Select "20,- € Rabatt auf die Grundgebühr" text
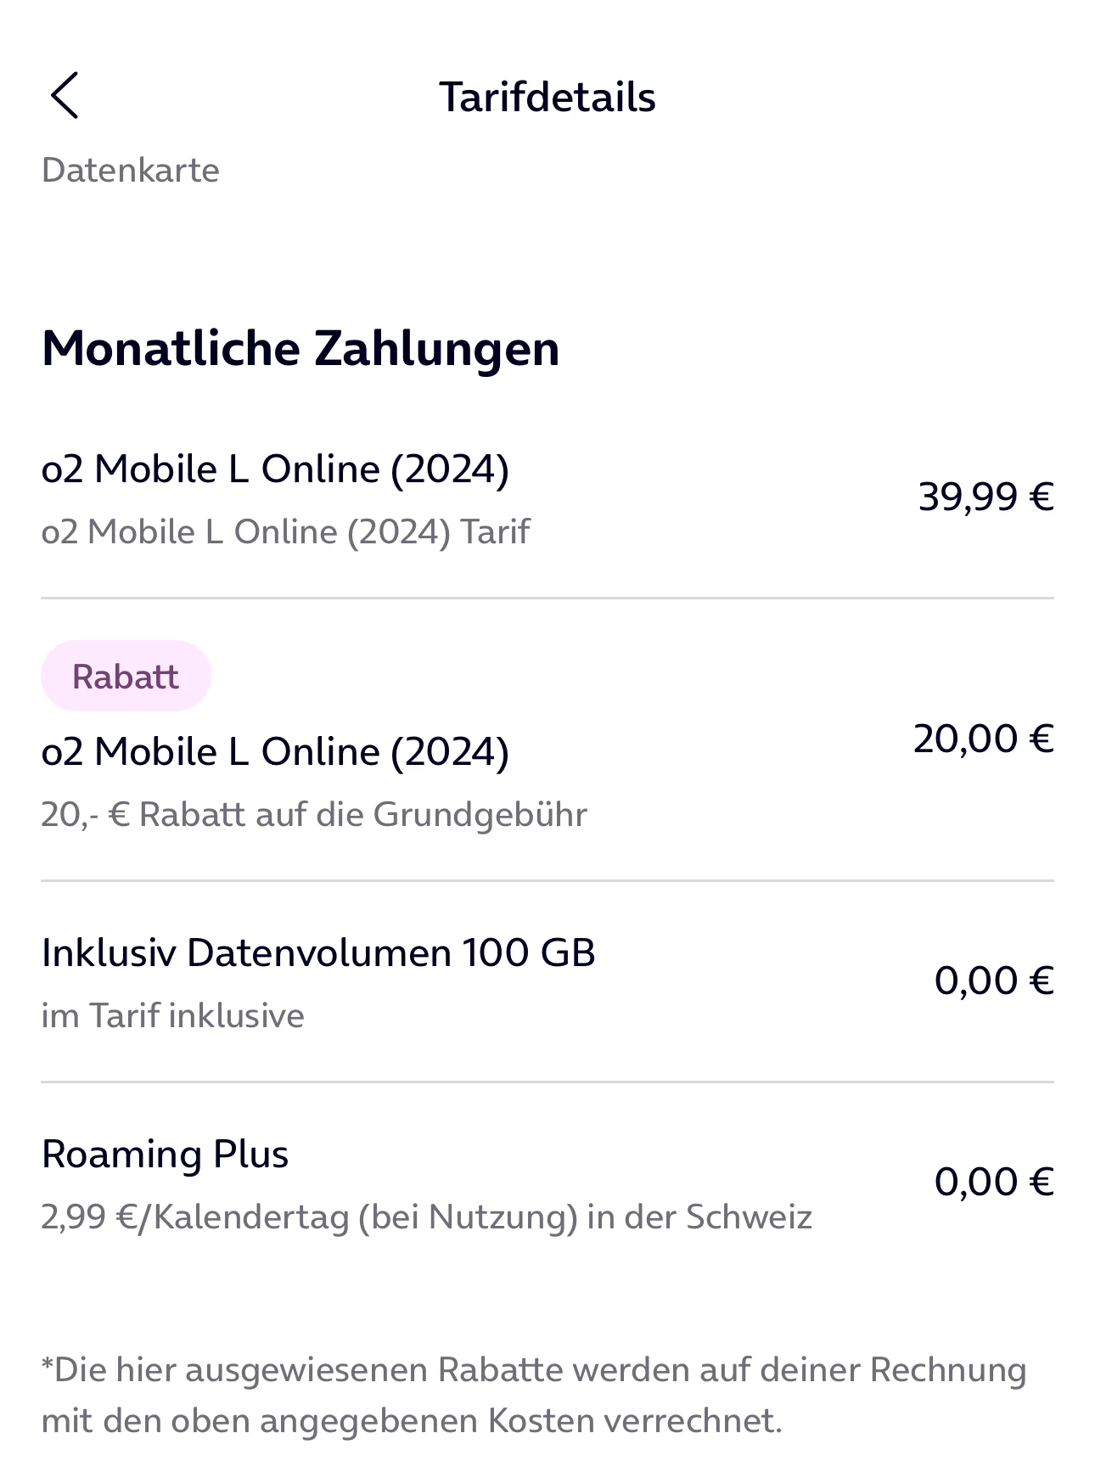The width and height of the screenshot is (1095, 1478). (x=314, y=815)
